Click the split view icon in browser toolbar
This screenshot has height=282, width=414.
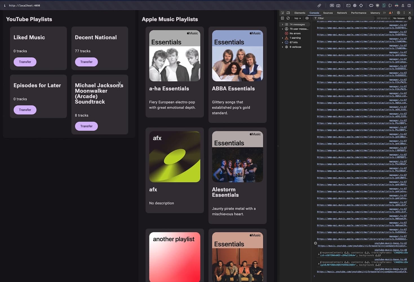coord(409,5)
